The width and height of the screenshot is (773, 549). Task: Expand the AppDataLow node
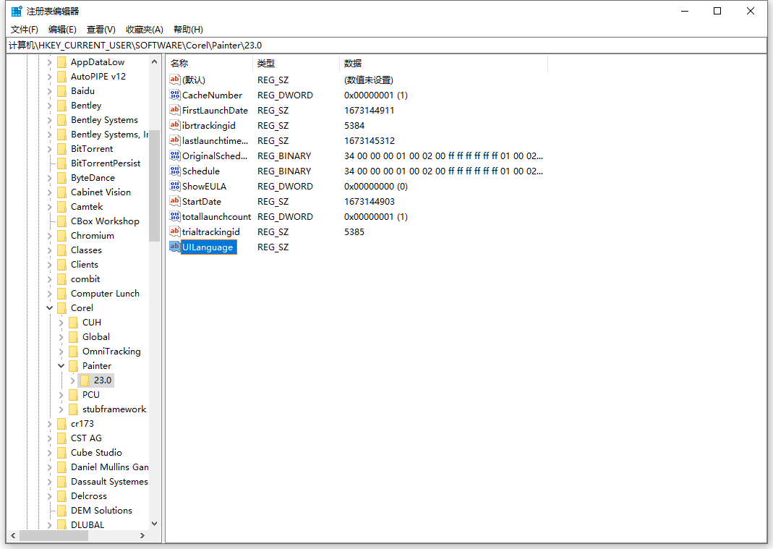49,62
